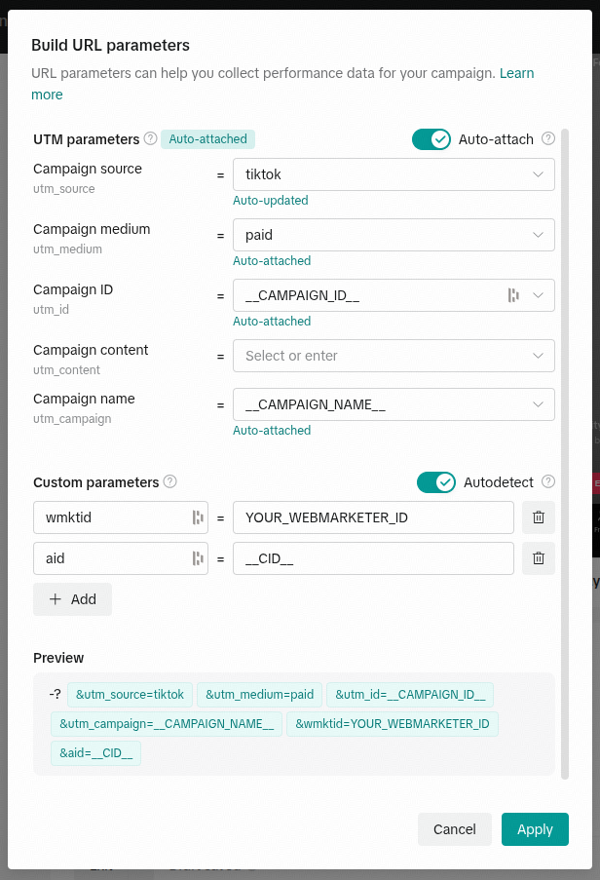Viewport: 600px width, 880px height.
Task: Show help tooltip for Custom parameters
Action: 169,481
